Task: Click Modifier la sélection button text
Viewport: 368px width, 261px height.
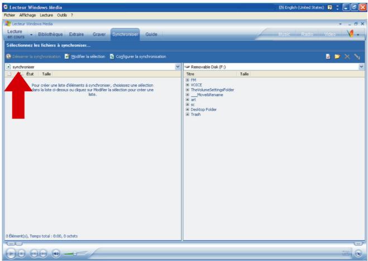Action: (88, 56)
